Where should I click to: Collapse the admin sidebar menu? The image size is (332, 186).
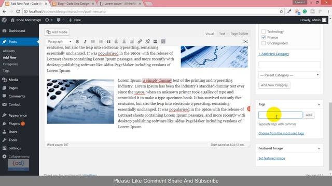point(16,157)
